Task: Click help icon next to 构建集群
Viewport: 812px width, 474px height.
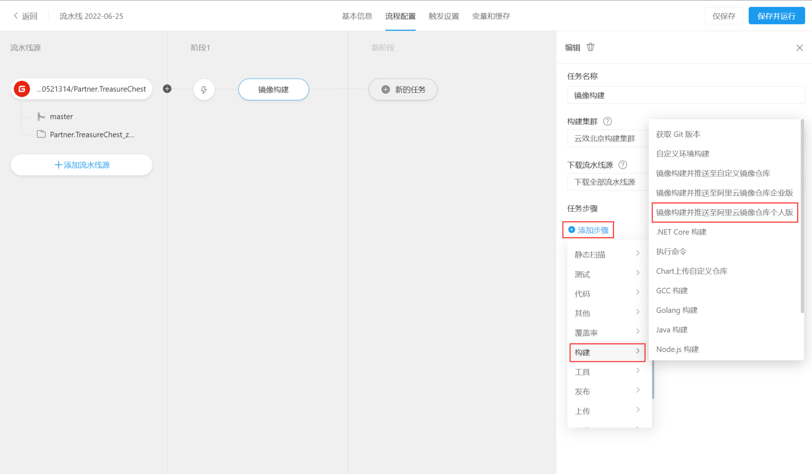Action: point(607,121)
